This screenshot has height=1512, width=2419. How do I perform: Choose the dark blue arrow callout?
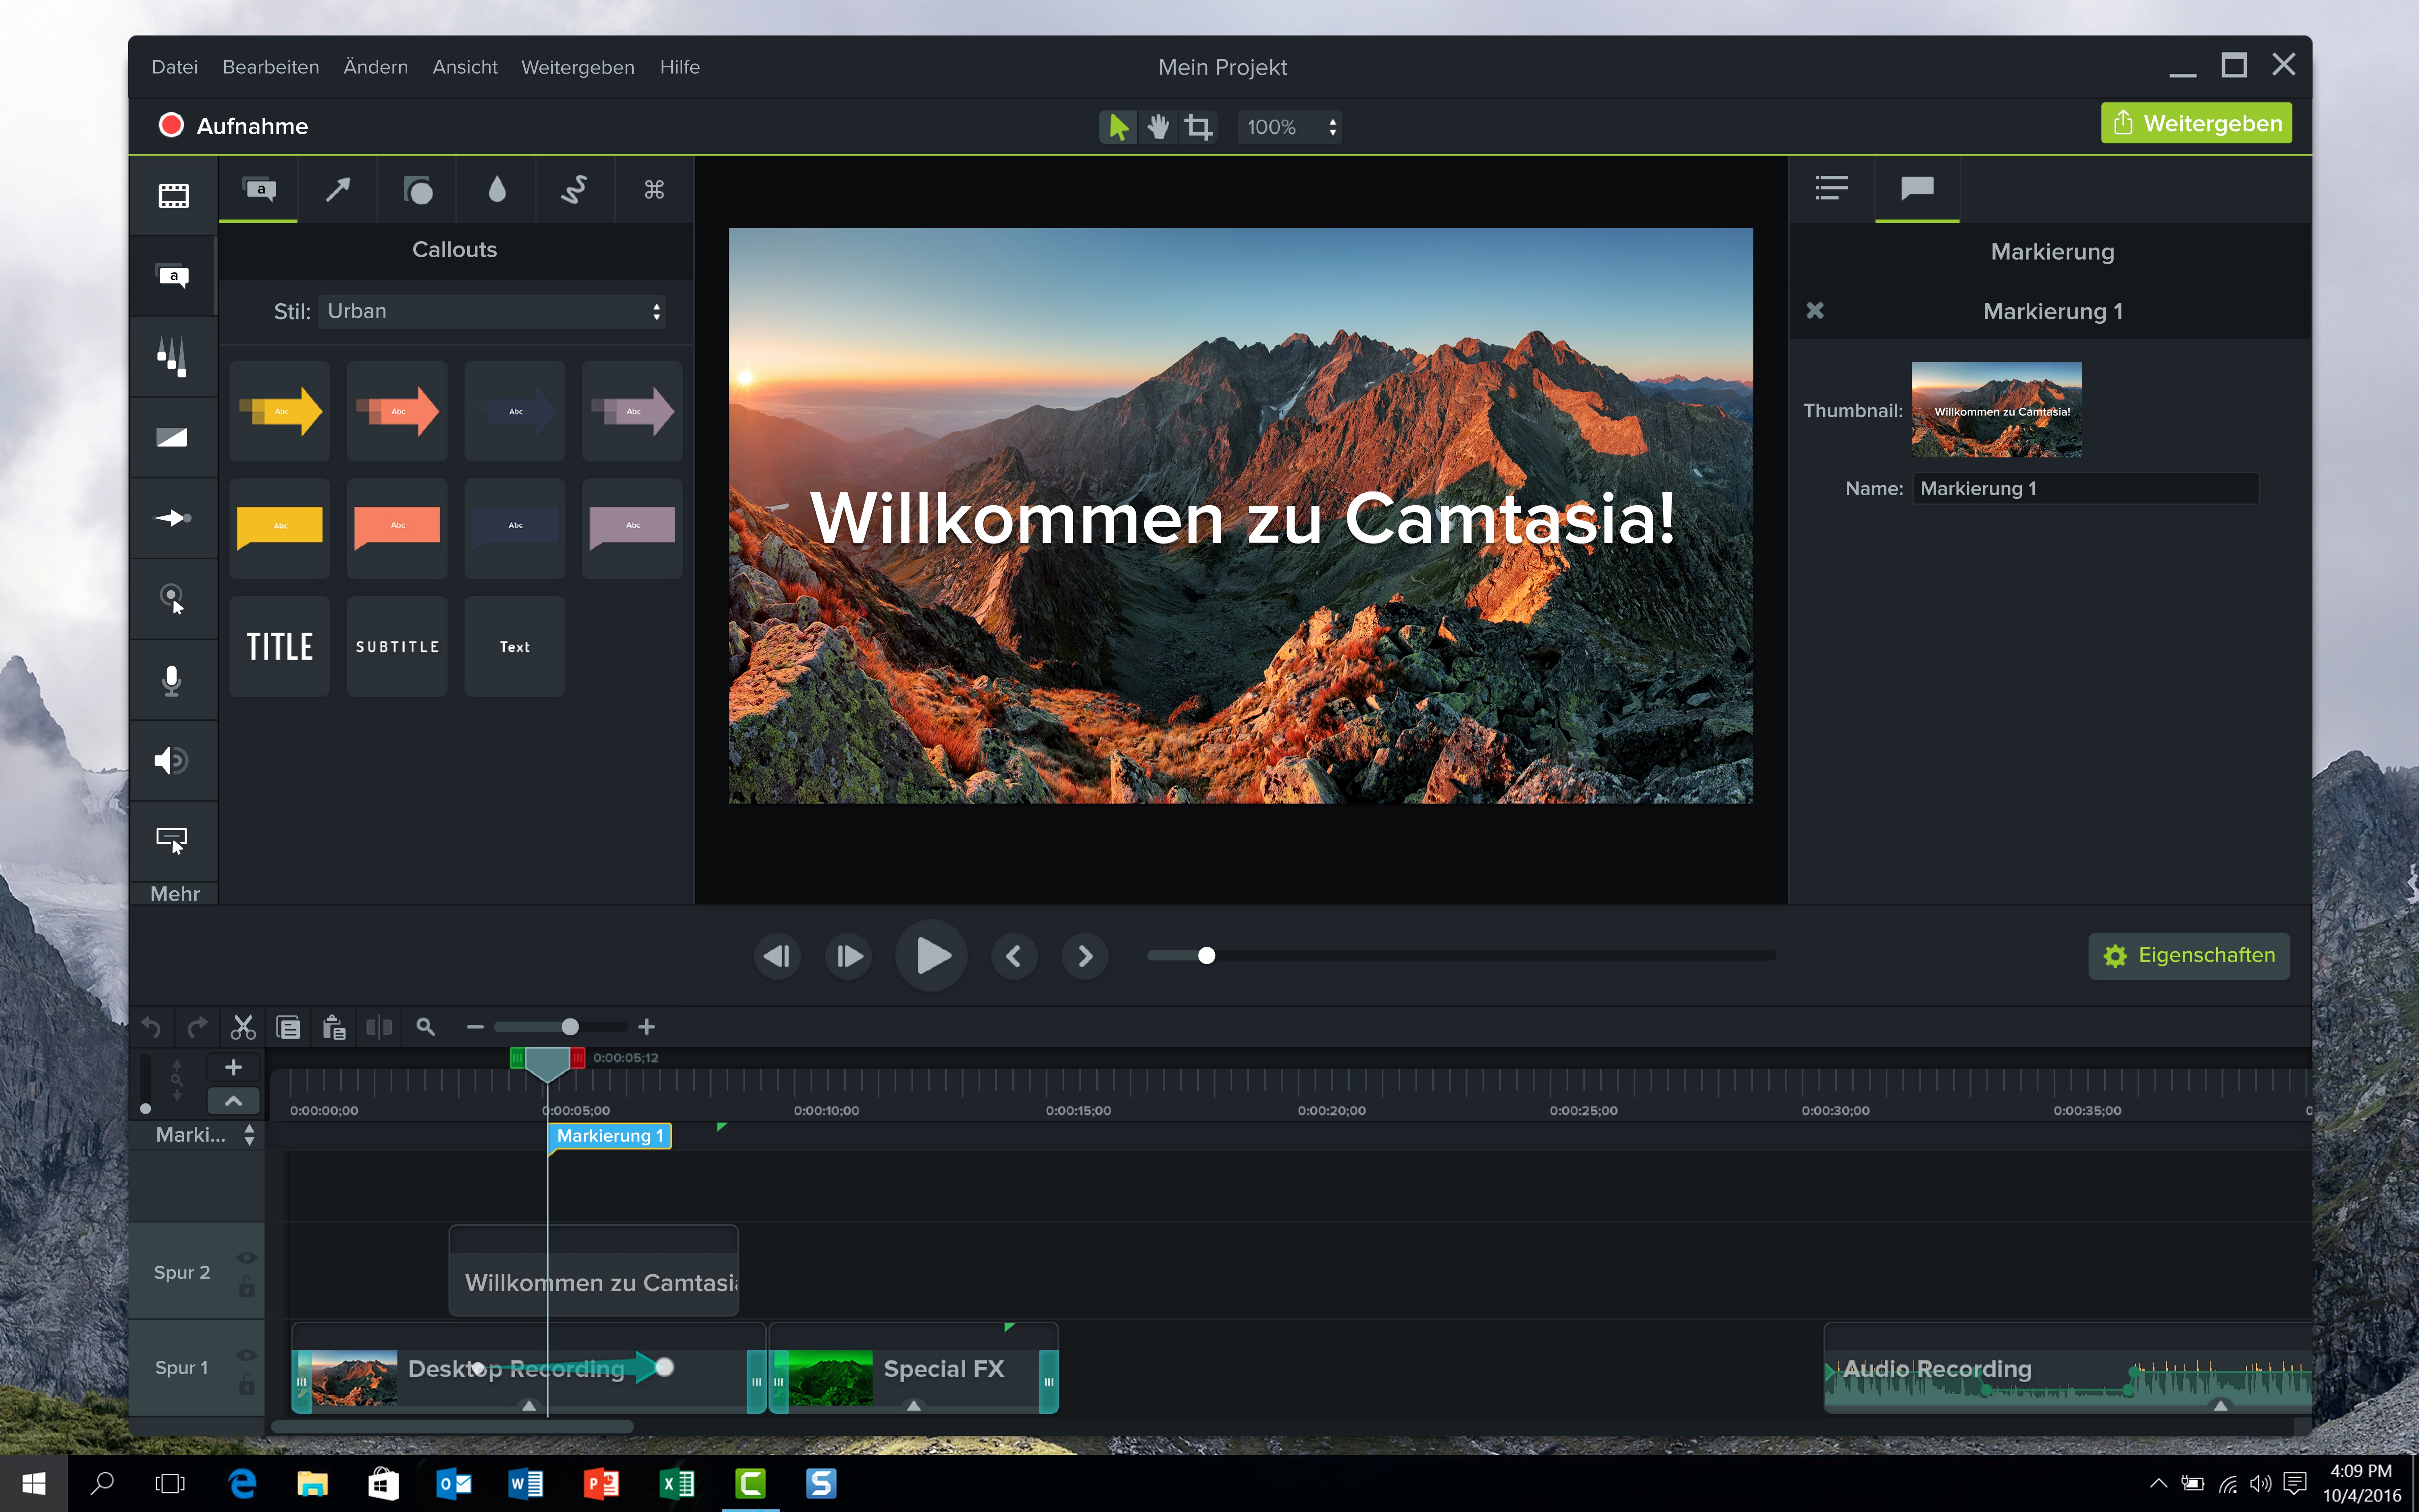[x=515, y=411]
